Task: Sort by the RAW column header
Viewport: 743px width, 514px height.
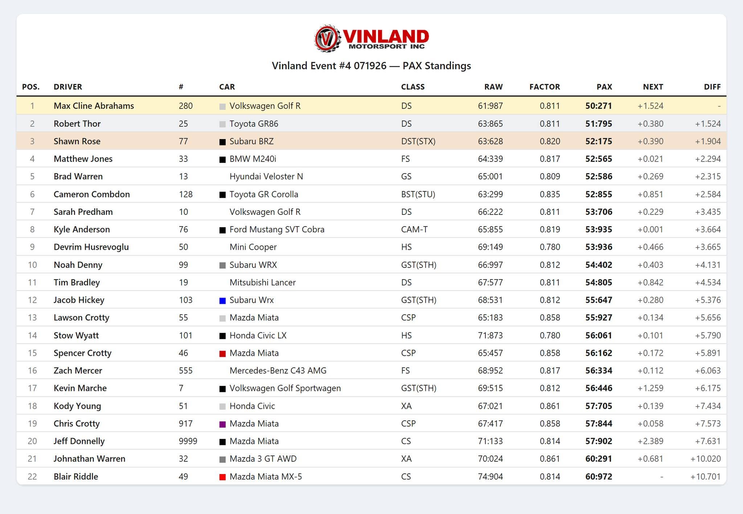Action: [x=493, y=87]
